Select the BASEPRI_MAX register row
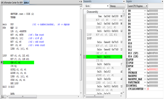This screenshot has height=99, width=165. [x=145, y=79]
